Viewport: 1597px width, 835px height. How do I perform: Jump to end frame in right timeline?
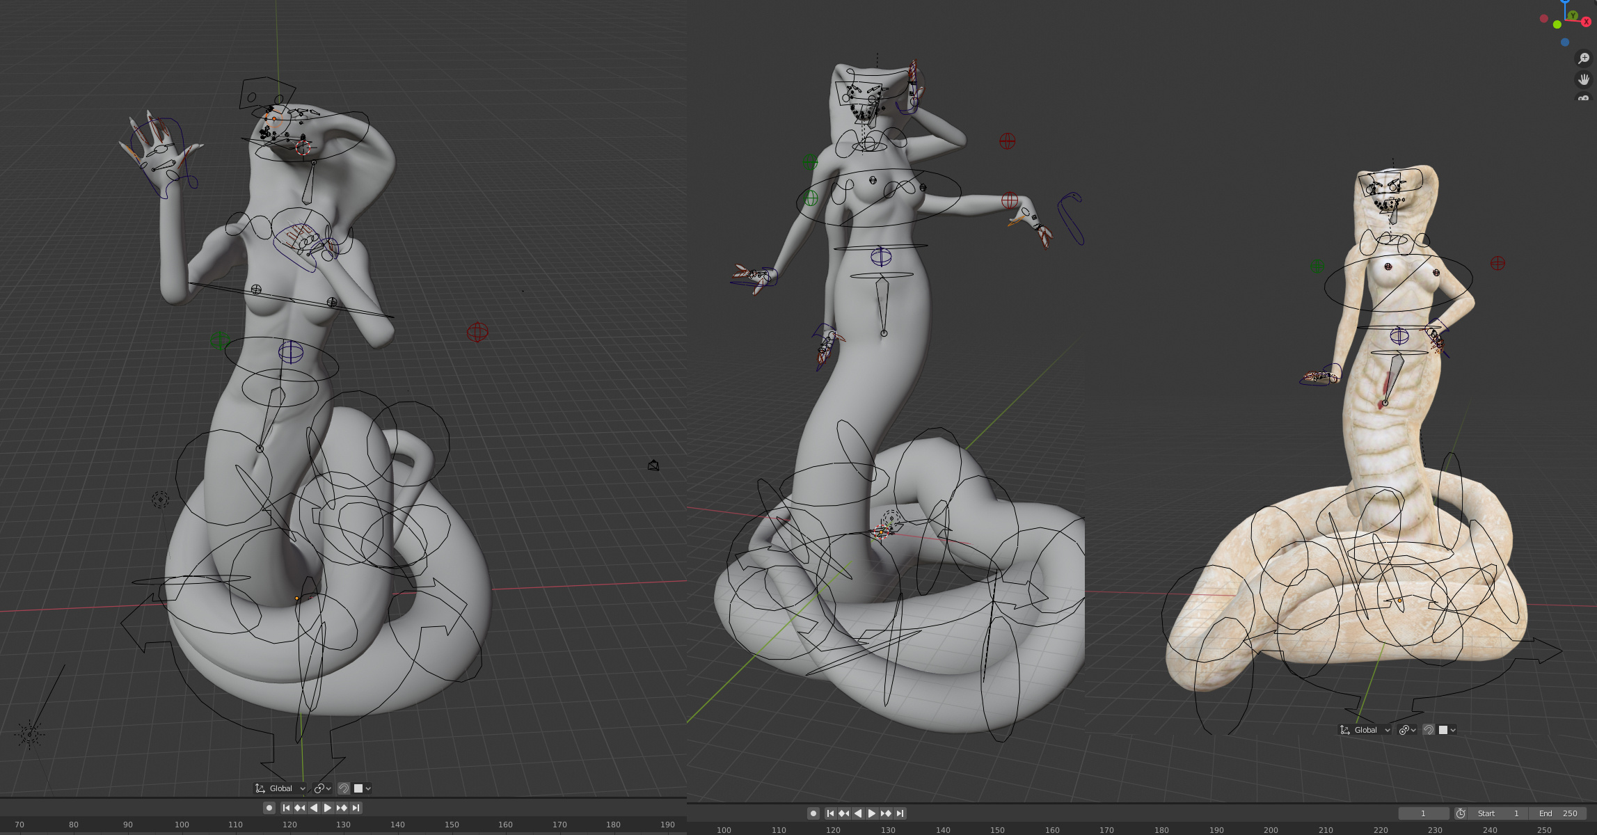coord(900,813)
